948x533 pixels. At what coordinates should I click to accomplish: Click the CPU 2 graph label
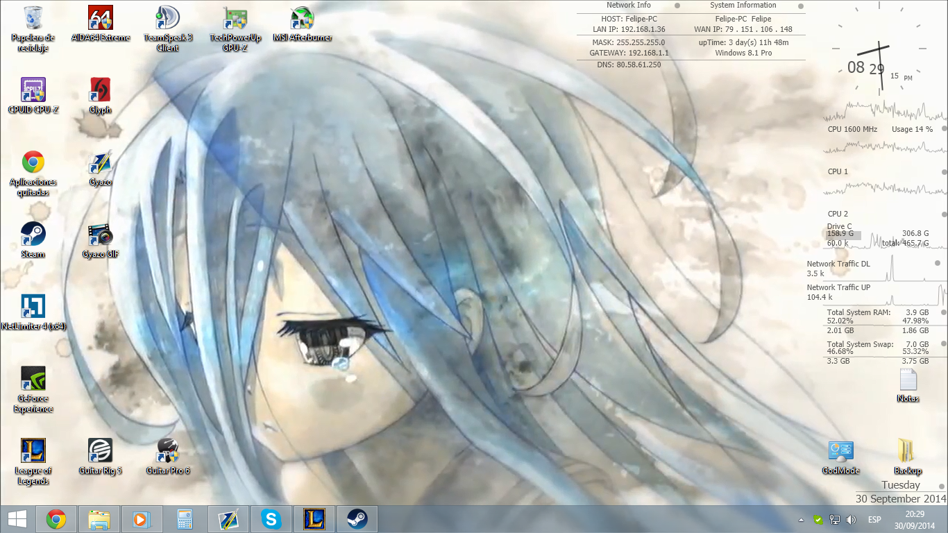coord(838,214)
